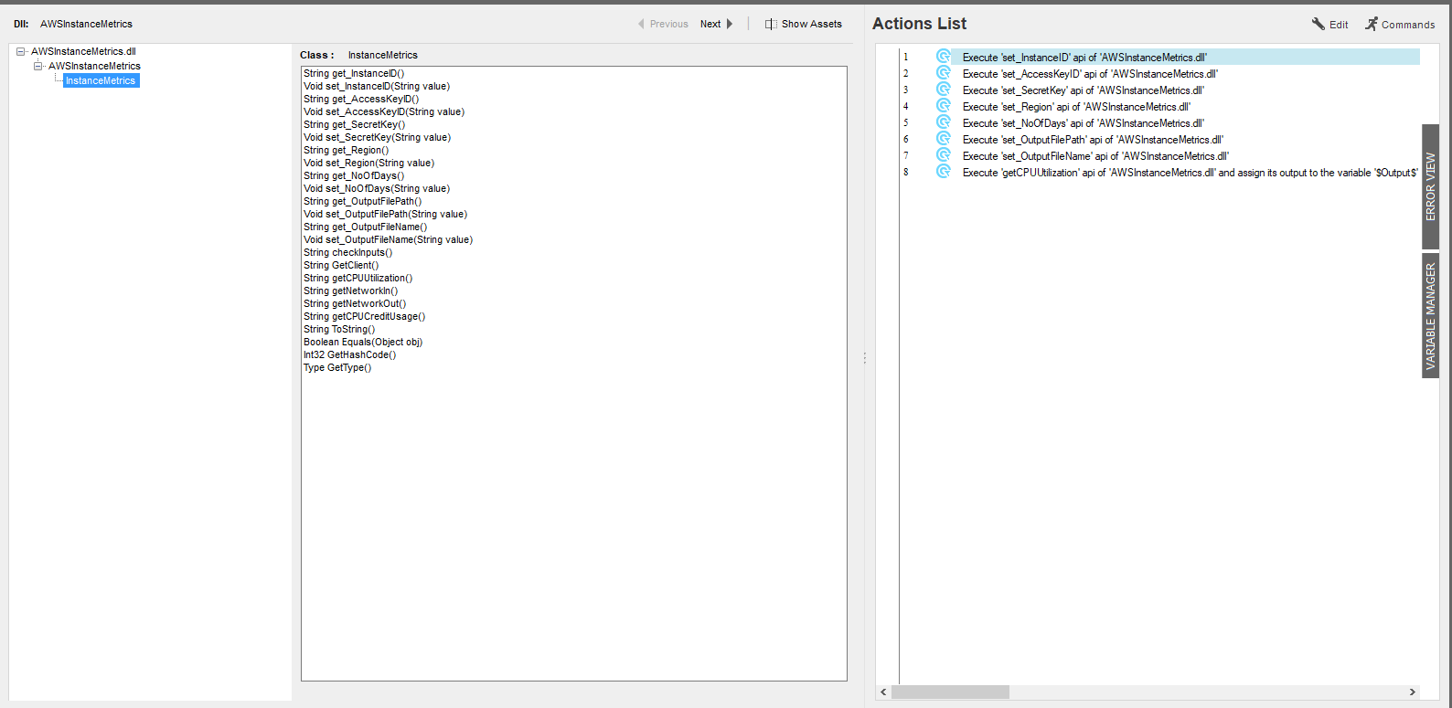Select 'Void set_NoOfDays(String value)' method
1452x708 pixels.
coord(377,188)
